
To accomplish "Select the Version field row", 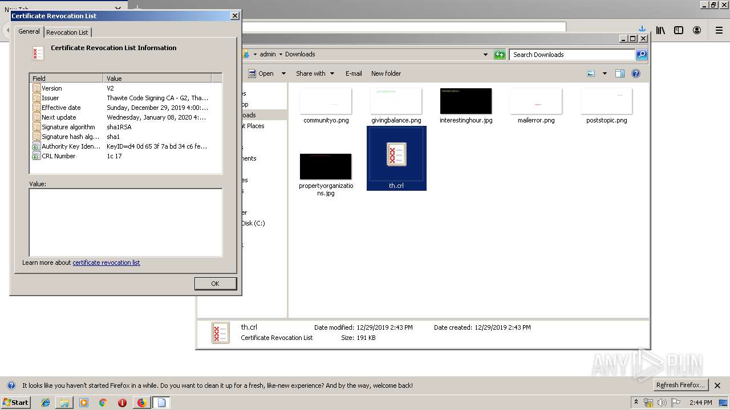I will click(125, 88).
